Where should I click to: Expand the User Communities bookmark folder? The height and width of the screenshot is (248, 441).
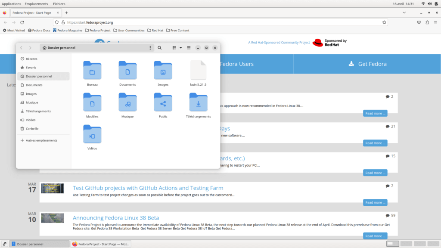[129, 31]
